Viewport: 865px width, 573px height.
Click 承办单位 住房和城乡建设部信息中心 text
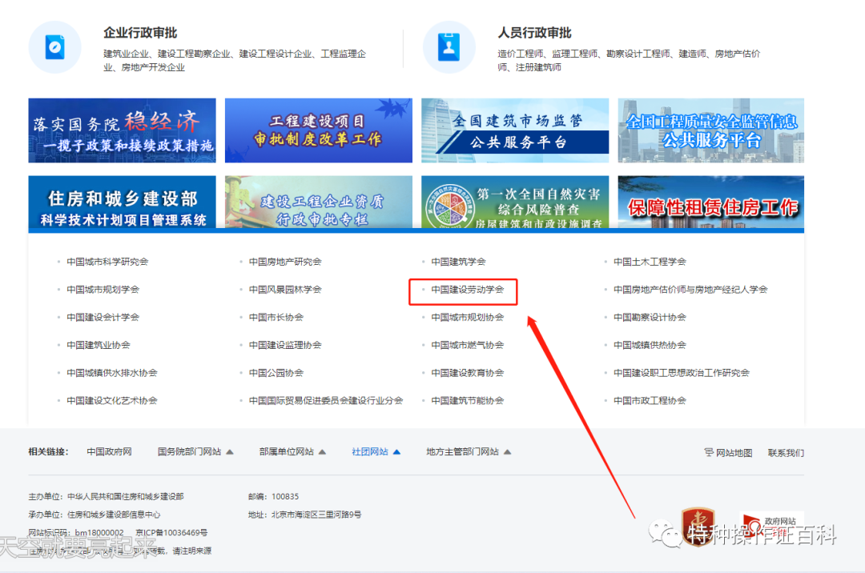[95, 515]
